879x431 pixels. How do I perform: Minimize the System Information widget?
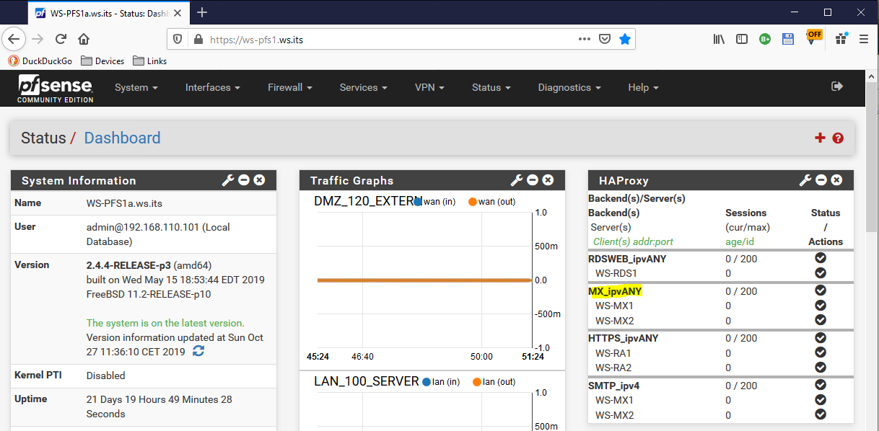coord(244,180)
